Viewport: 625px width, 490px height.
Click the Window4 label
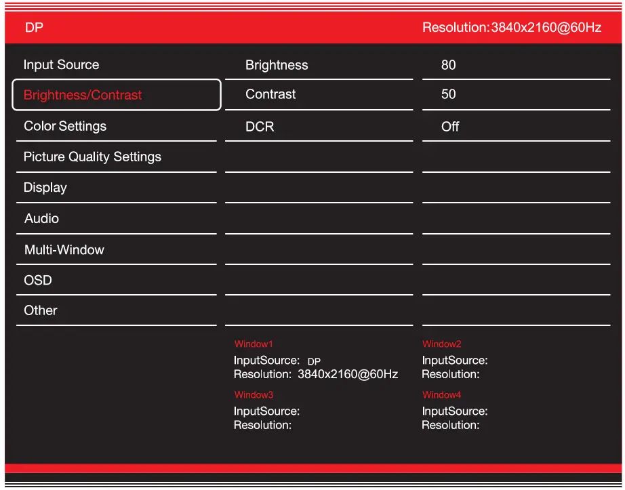click(x=441, y=395)
